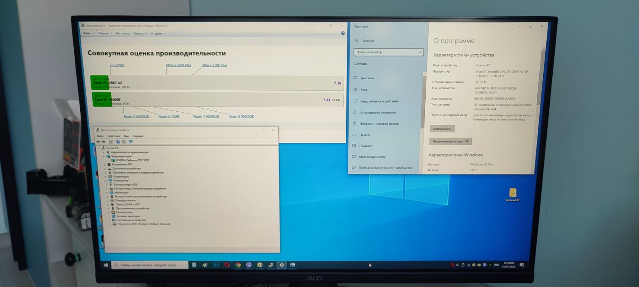Expand the Процессоры node

coord(109,212)
